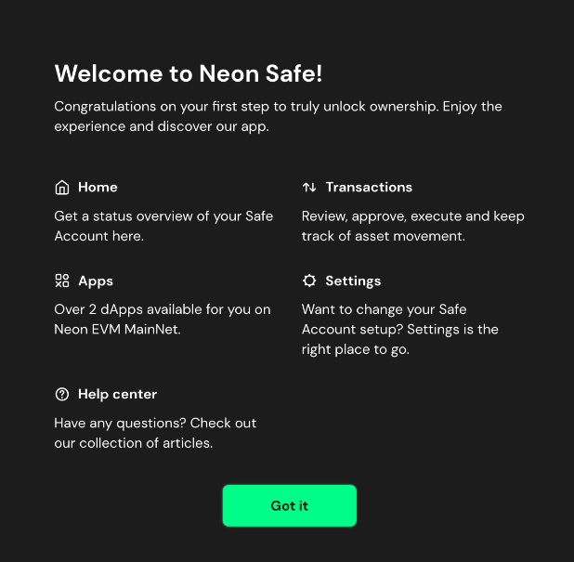
Task: Click the Welcome to Neon Safe! title
Action: pos(189,73)
